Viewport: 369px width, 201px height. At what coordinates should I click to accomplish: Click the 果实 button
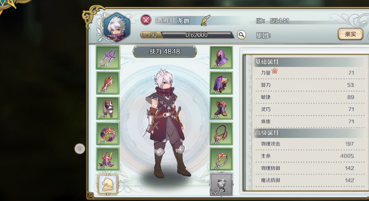click(350, 34)
